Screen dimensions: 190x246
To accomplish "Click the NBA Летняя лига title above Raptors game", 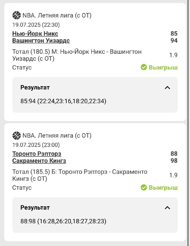I will (57, 135).
